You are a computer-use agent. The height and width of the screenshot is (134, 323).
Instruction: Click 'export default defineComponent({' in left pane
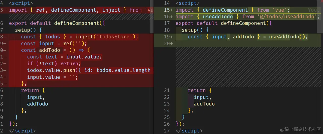pyautogui.click(x=57, y=23)
